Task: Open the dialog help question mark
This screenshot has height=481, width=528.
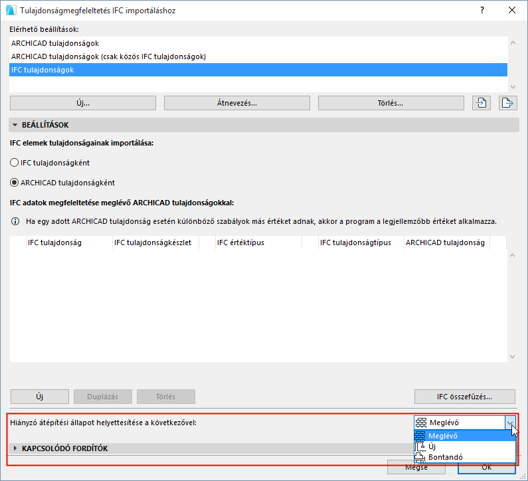Action: click(482, 10)
